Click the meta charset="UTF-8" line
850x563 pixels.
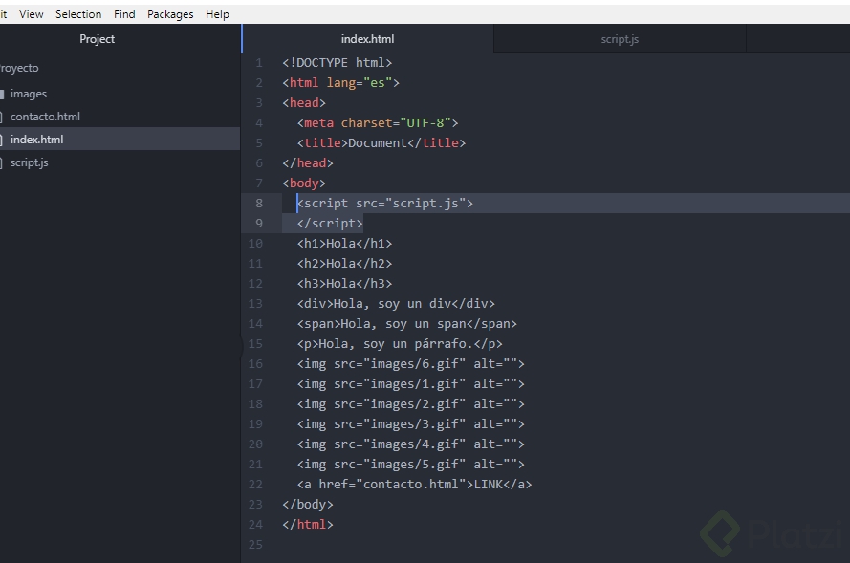pyautogui.click(x=378, y=123)
